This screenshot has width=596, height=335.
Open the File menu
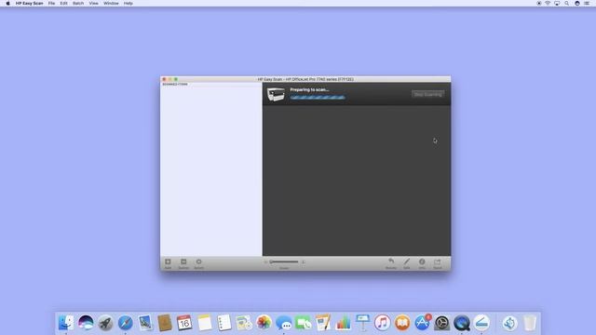coord(52,4)
